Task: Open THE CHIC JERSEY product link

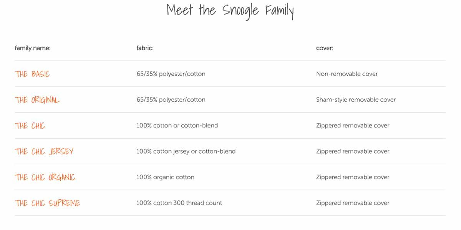Action: coord(44,151)
